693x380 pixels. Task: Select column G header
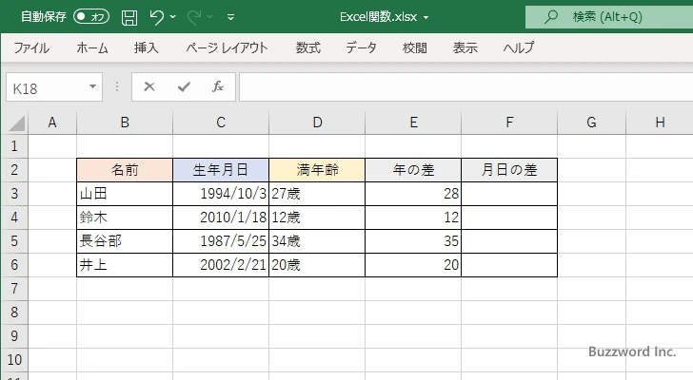click(591, 123)
